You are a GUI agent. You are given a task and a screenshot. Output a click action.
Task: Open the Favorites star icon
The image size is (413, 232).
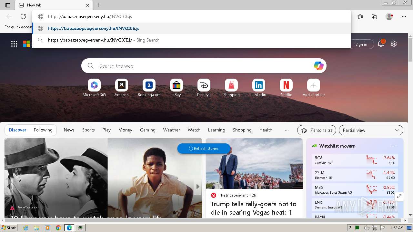pos(360,16)
